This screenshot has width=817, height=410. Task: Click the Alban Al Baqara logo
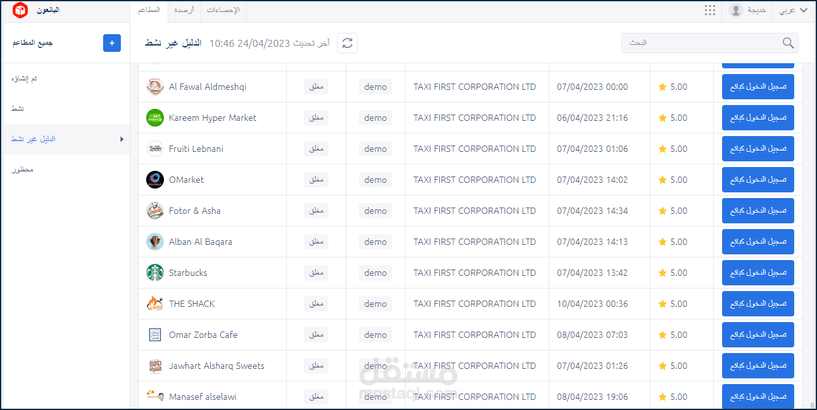pos(155,242)
